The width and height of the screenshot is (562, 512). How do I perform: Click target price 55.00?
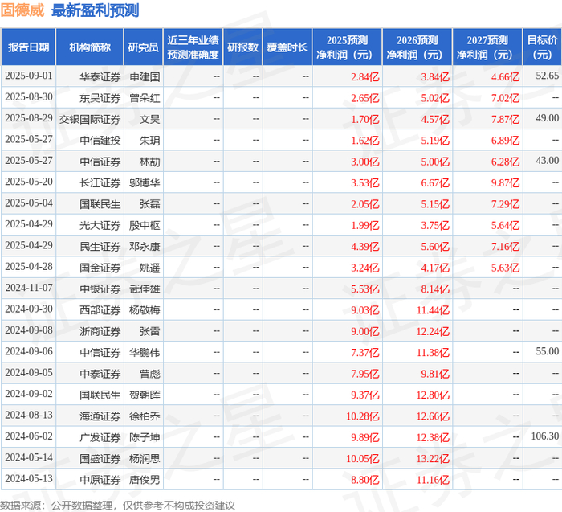click(x=548, y=351)
